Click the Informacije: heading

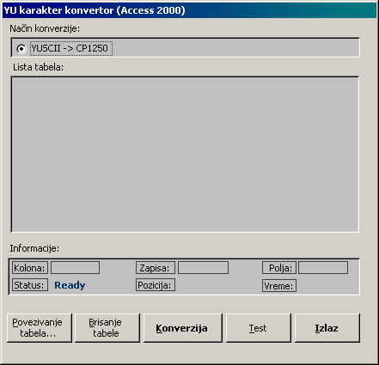(x=34, y=248)
